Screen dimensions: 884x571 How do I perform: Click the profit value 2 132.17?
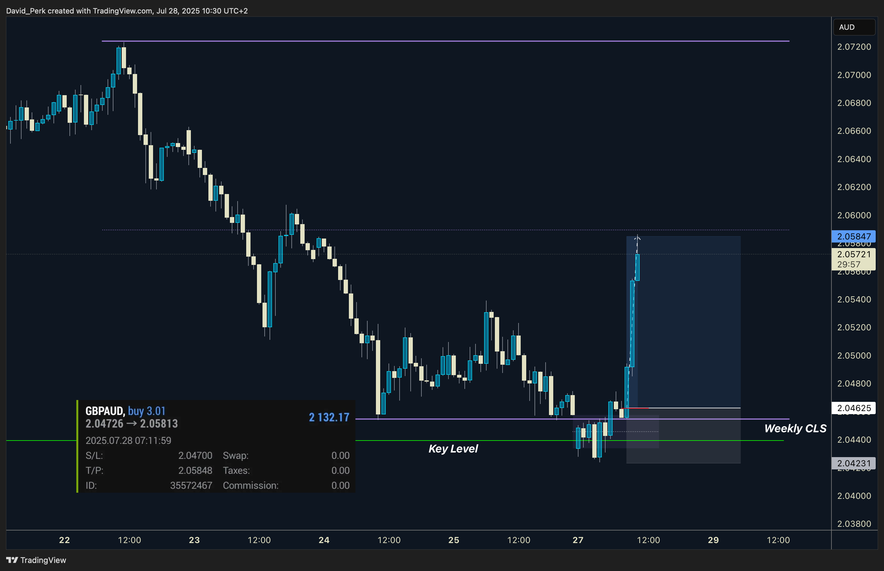329,418
